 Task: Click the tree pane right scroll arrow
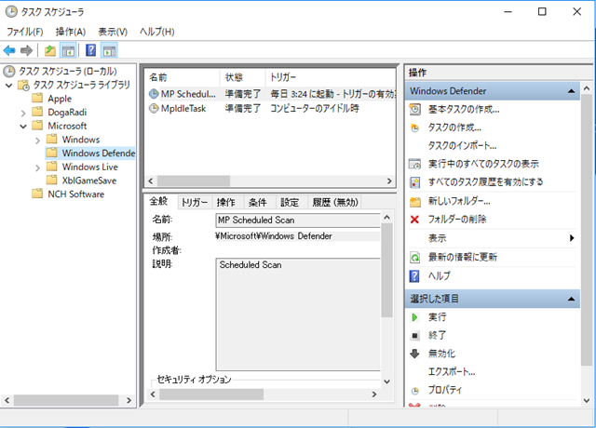tap(129, 400)
